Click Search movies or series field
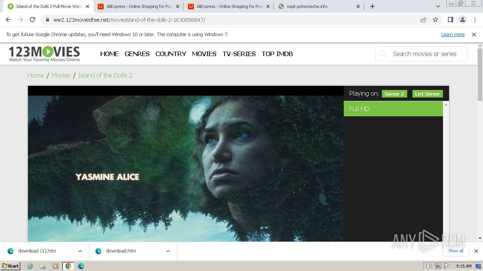 (422, 54)
